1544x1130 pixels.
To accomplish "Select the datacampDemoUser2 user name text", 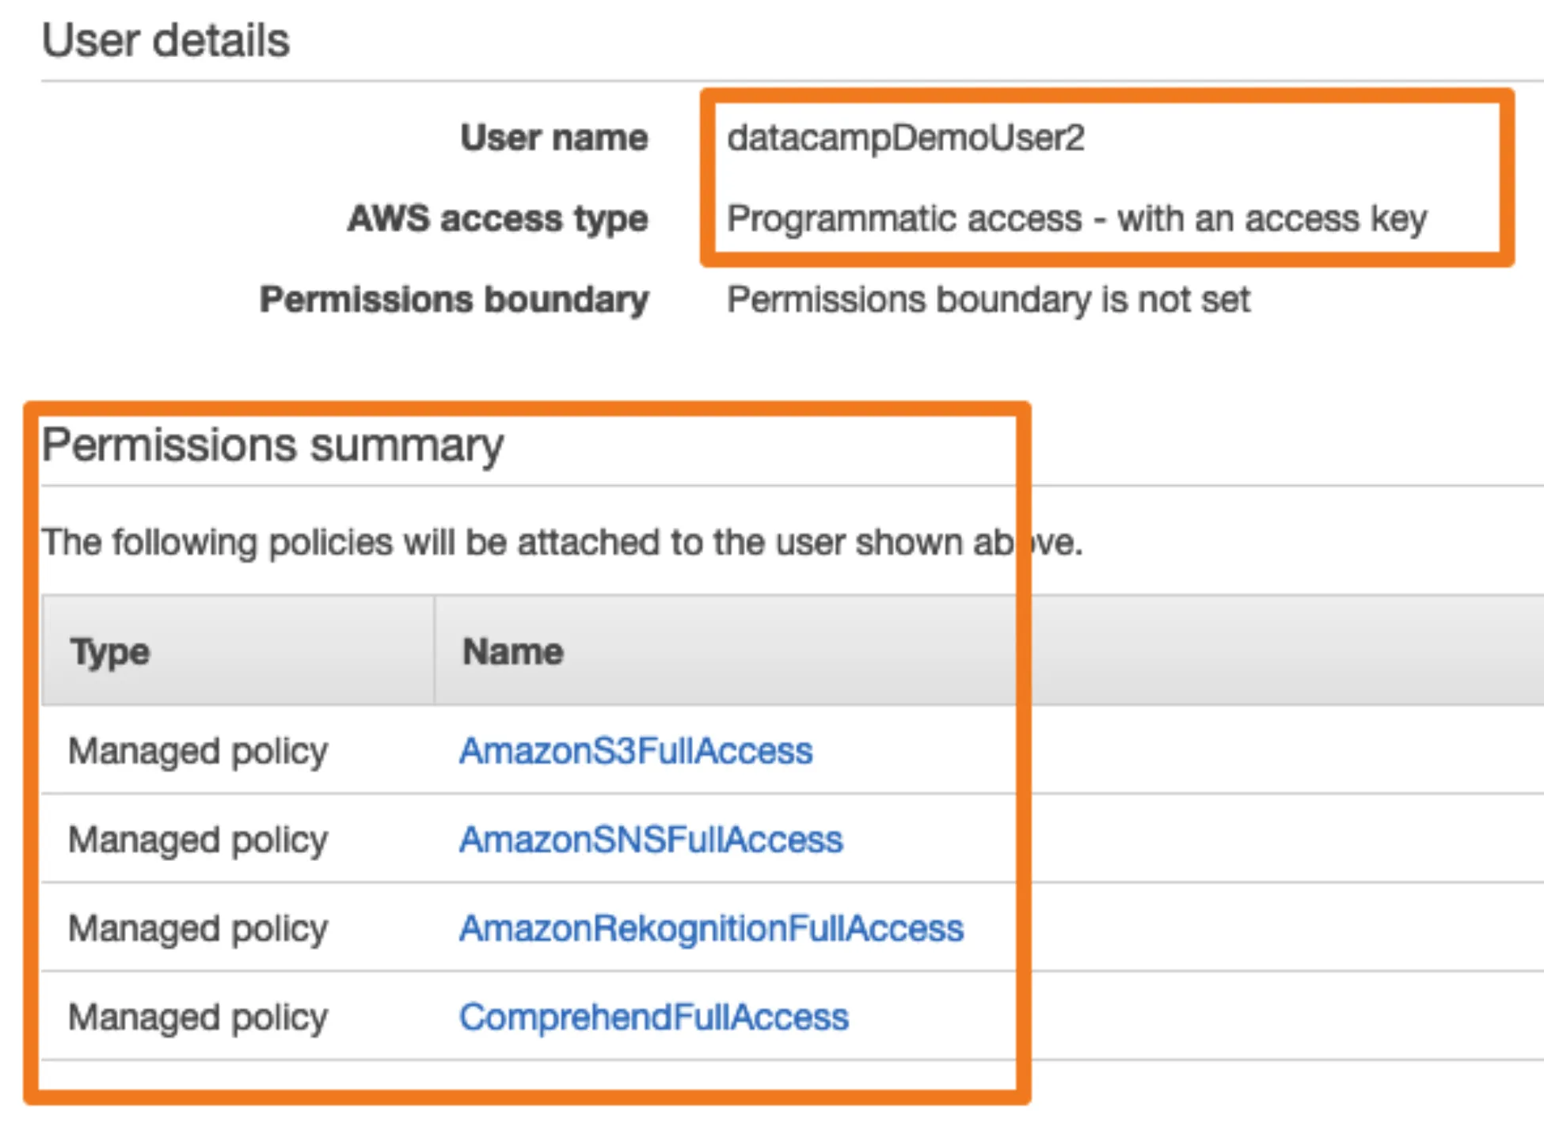I will [x=906, y=138].
